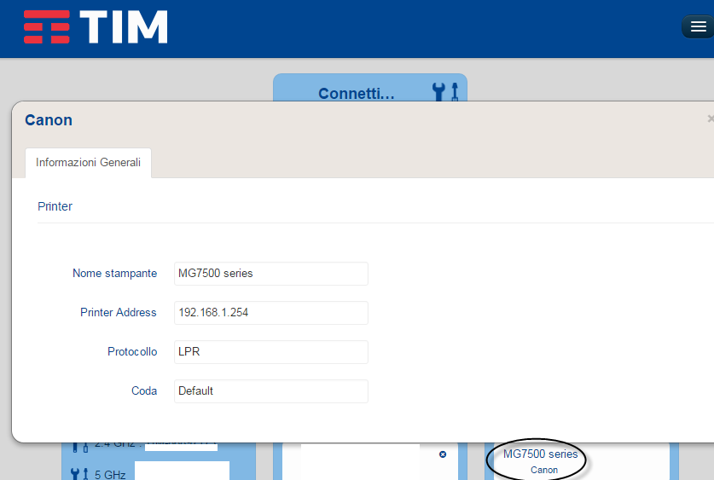The image size is (714, 480).
Task: Click the Coda field showing Default
Action: [x=271, y=390]
